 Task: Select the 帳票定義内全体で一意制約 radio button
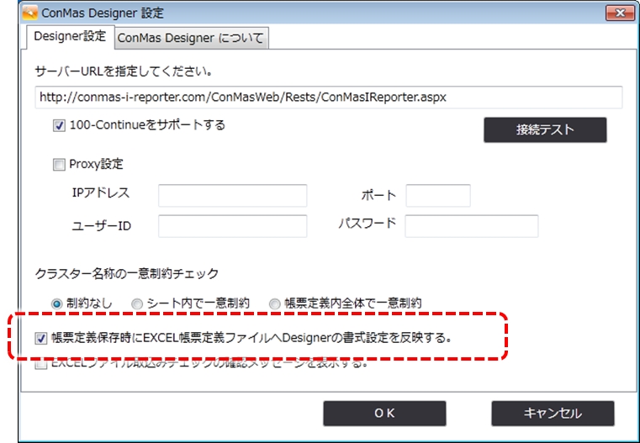click(x=275, y=304)
